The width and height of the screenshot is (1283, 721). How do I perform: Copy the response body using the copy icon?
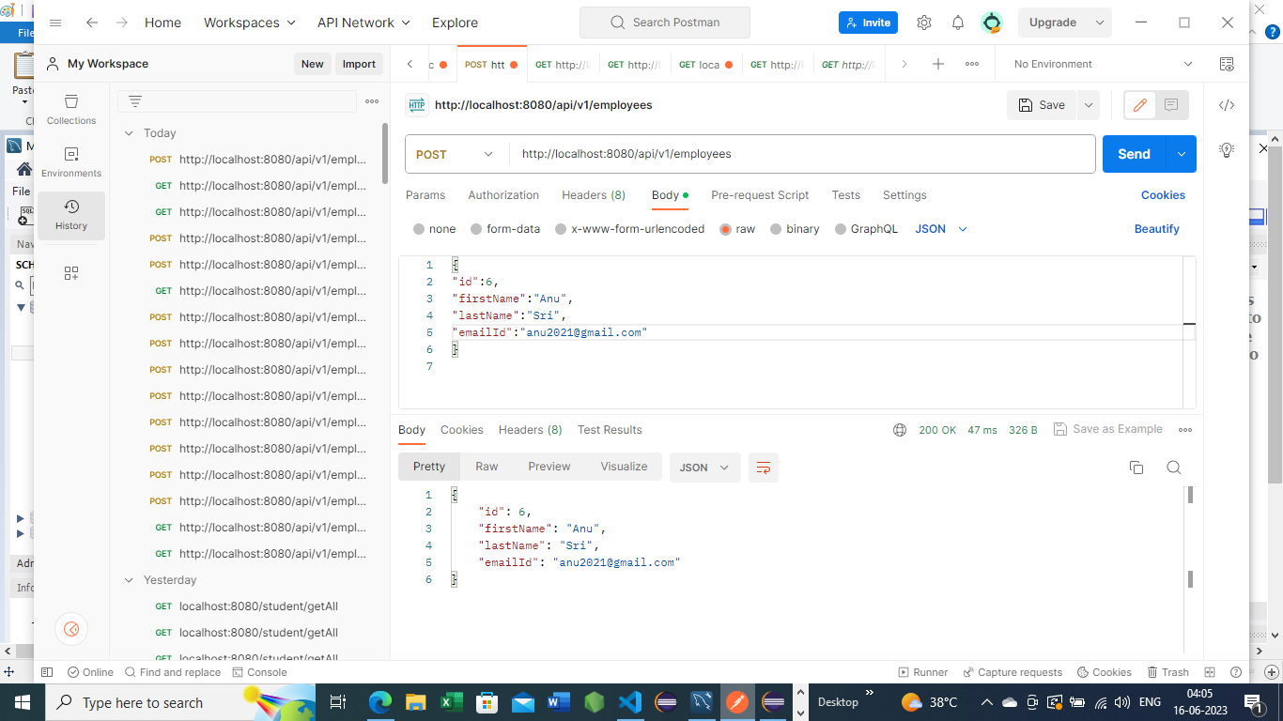1136,467
